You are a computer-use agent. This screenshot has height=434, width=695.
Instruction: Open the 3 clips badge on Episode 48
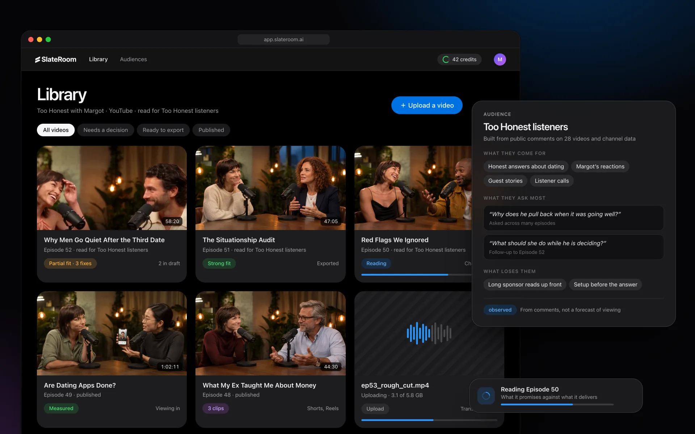[x=216, y=408]
